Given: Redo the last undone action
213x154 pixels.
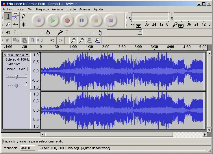Looking at the screenshot, I should 61,40.
